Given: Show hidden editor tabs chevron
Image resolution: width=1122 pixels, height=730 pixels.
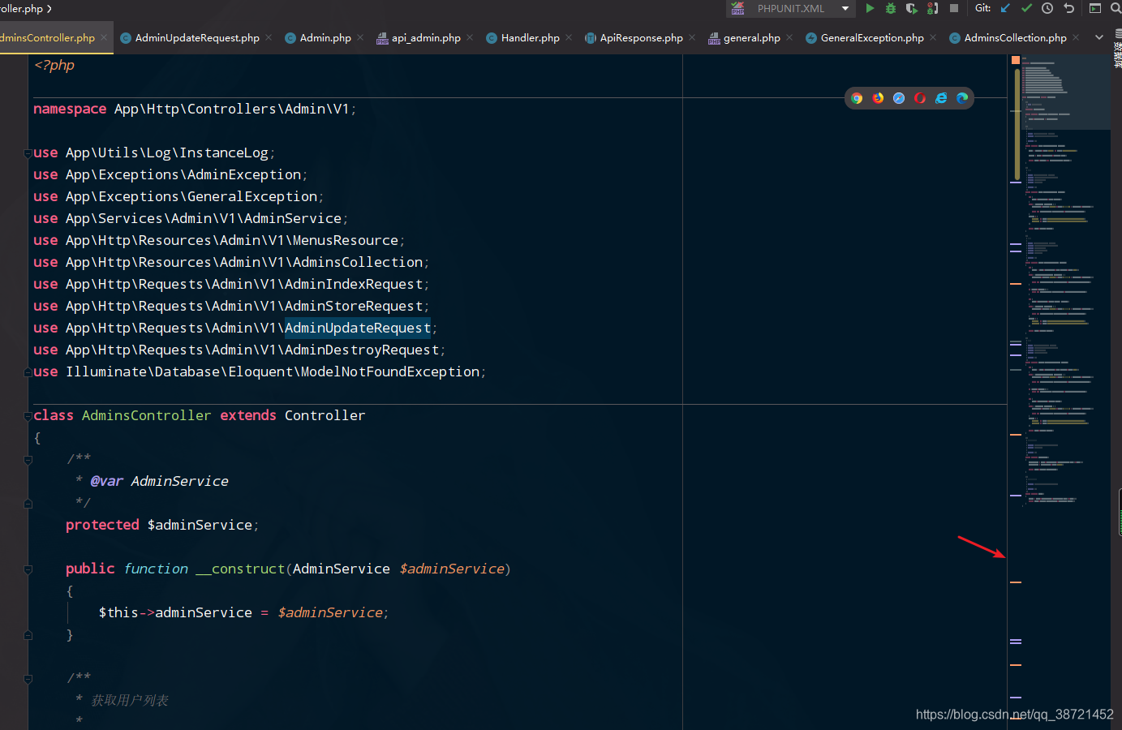Looking at the screenshot, I should point(1099,37).
